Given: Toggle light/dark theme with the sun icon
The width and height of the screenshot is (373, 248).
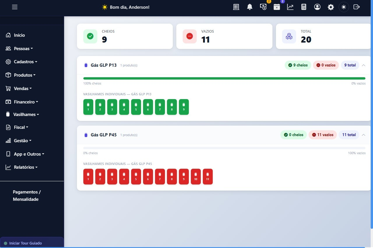Looking at the screenshot, I should pyautogui.click(x=344, y=7).
